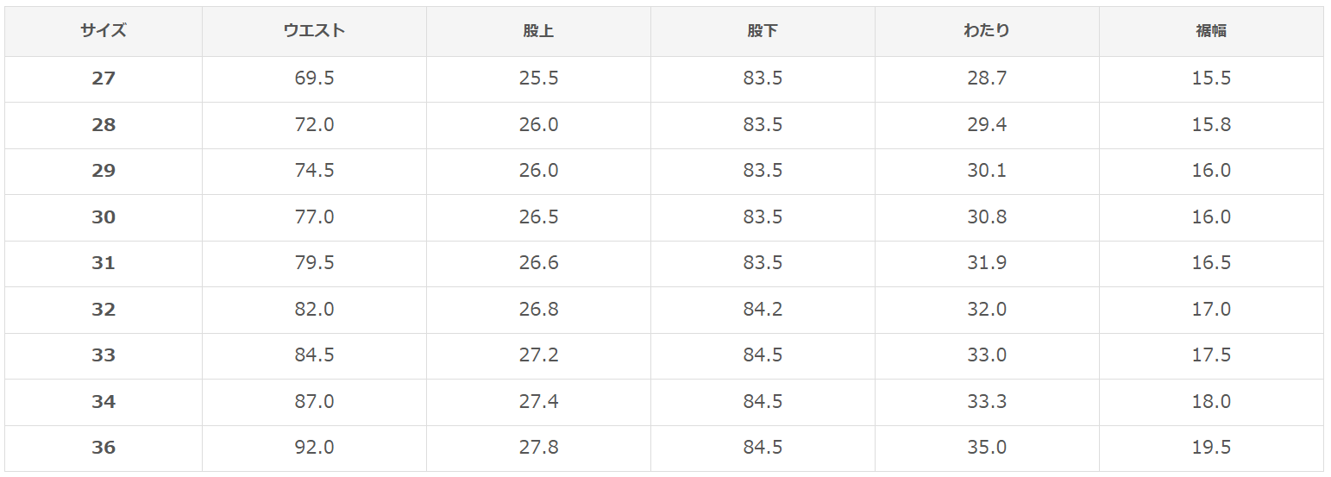
Task: Select the 股下 header cell
Action: (x=763, y=31)
